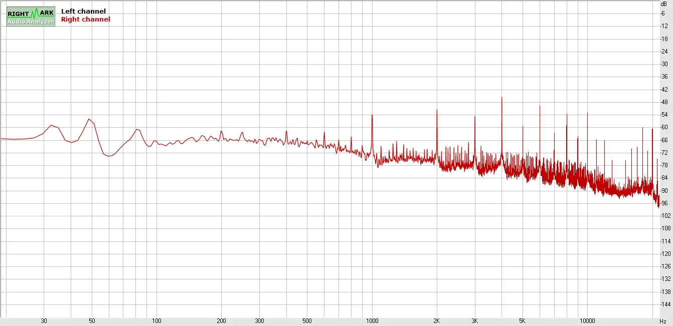Screen dimensions: 673x326
Task: Click the Hz unit label on the axis
Action: point(663,321)
